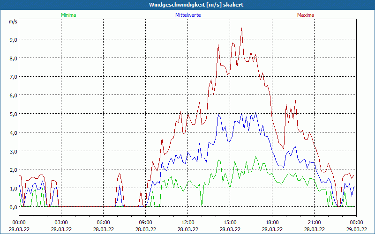Click the 09:00 time axis label

click(x=145, y=223)
